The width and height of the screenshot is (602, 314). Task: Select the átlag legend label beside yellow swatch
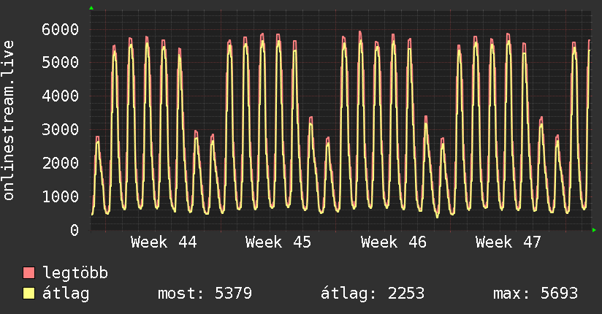tap(66, 294)
